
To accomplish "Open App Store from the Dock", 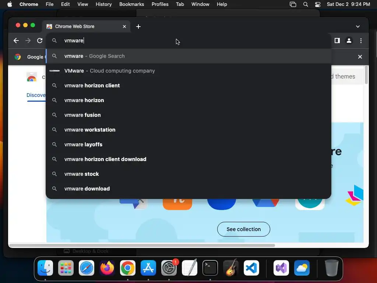I will point(148,268).
